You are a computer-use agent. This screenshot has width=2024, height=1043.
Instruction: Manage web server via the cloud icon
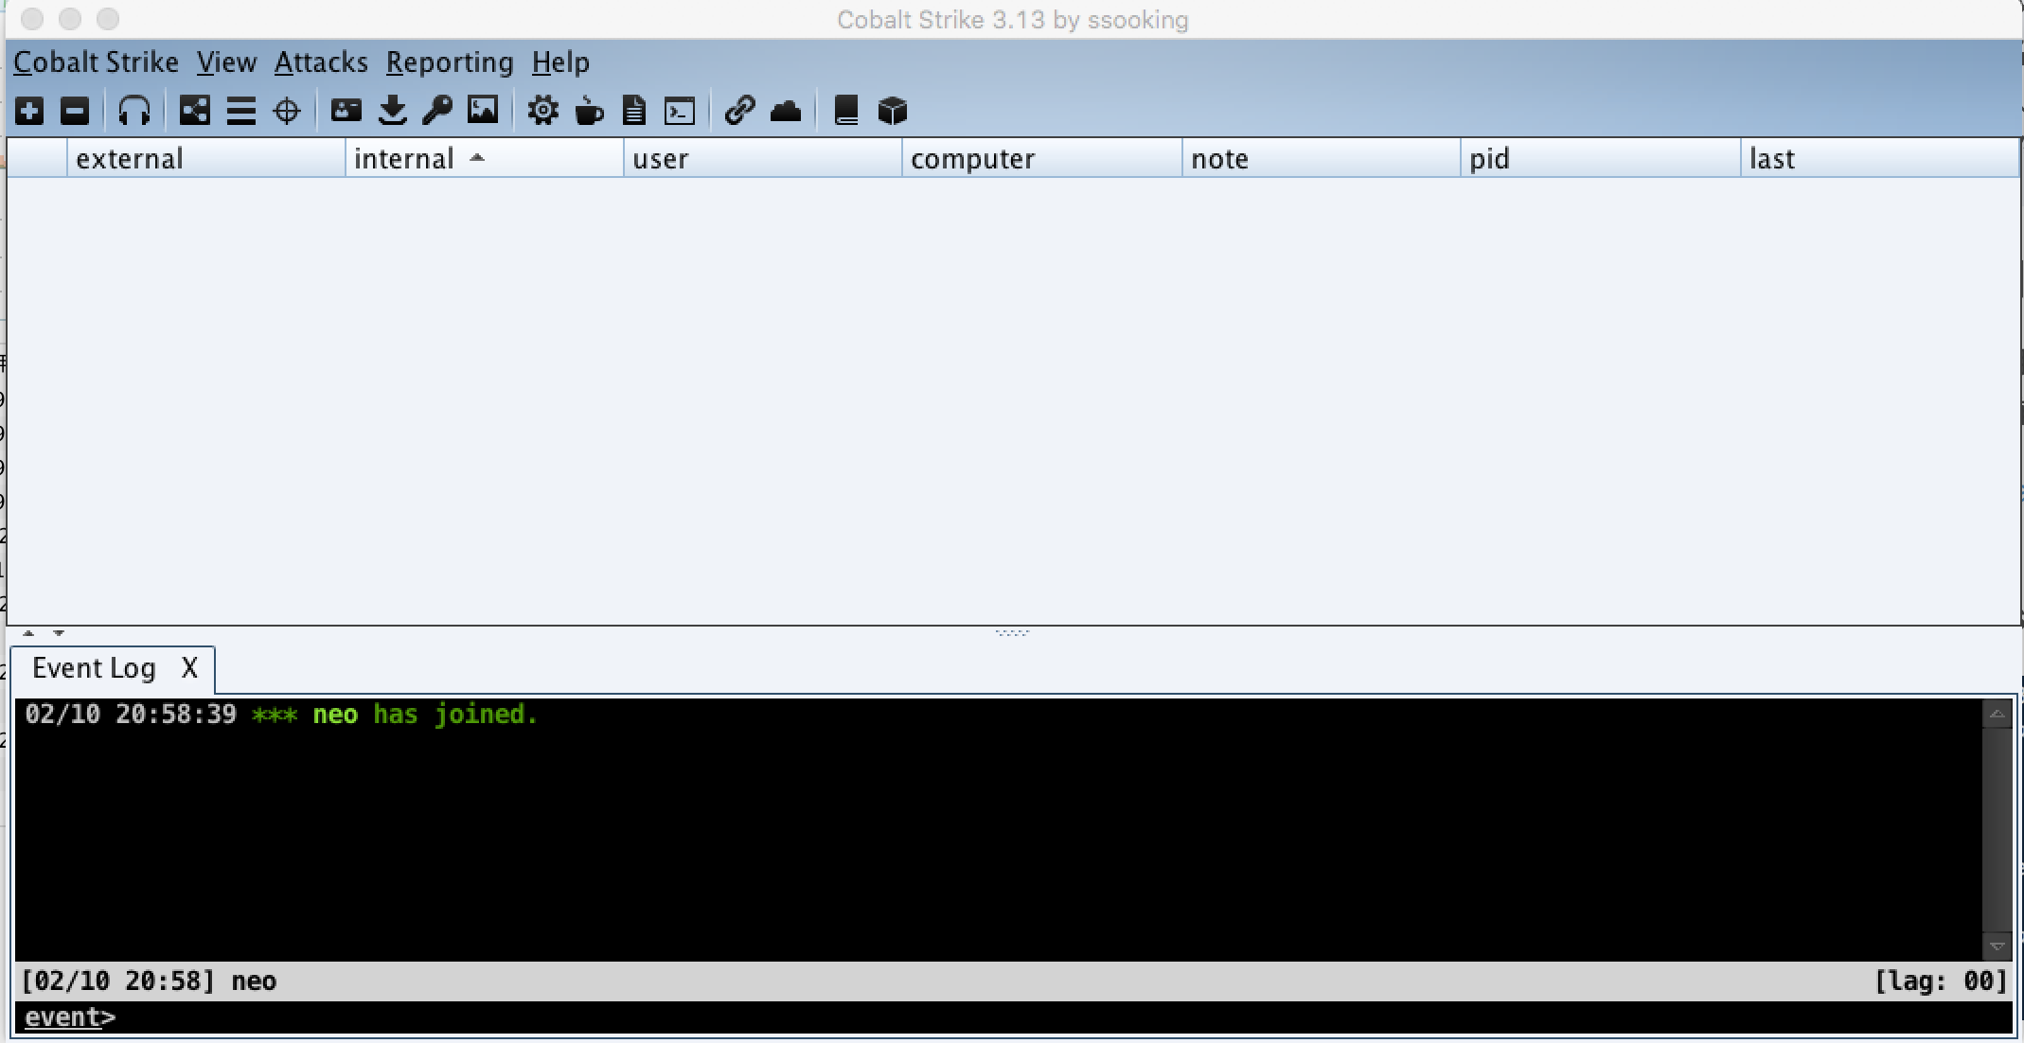pyautogui.click(x=786, y=112)
